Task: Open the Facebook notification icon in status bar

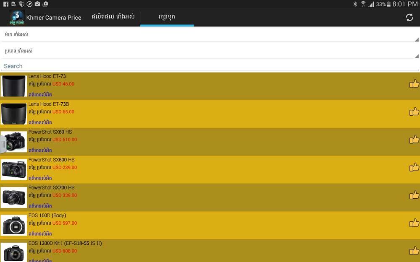Action: pyautogui.click(x=5, y=4)
